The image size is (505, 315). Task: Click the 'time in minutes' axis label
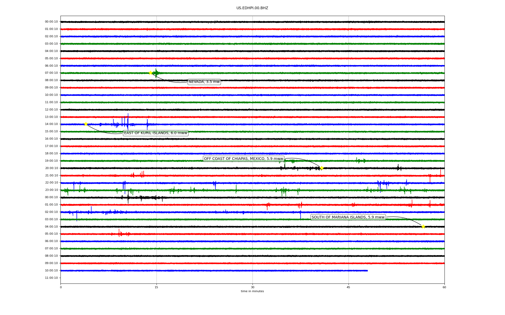[x=252, y=291]
